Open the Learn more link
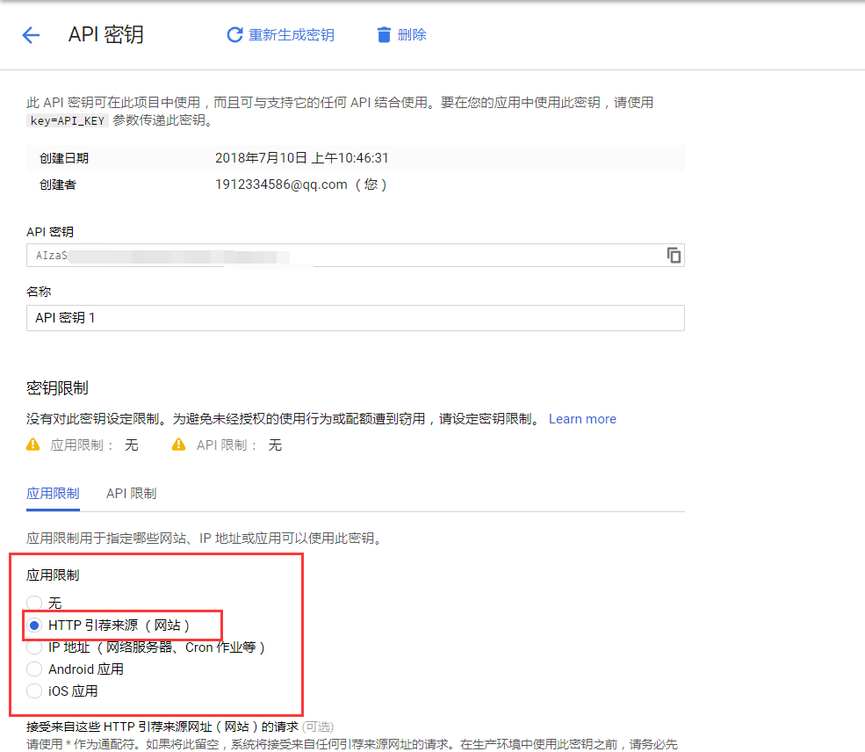The width and height of the screenshot is (865, 752). click(x=582, y=419)
